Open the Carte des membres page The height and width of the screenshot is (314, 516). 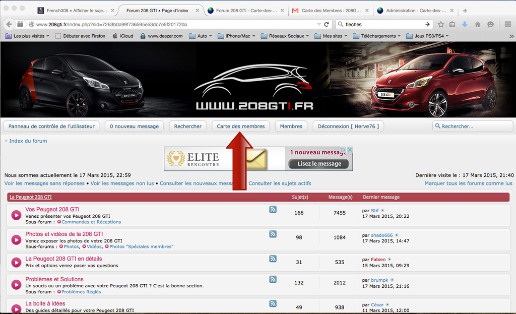pyautogui.click(x=240, y=127)
